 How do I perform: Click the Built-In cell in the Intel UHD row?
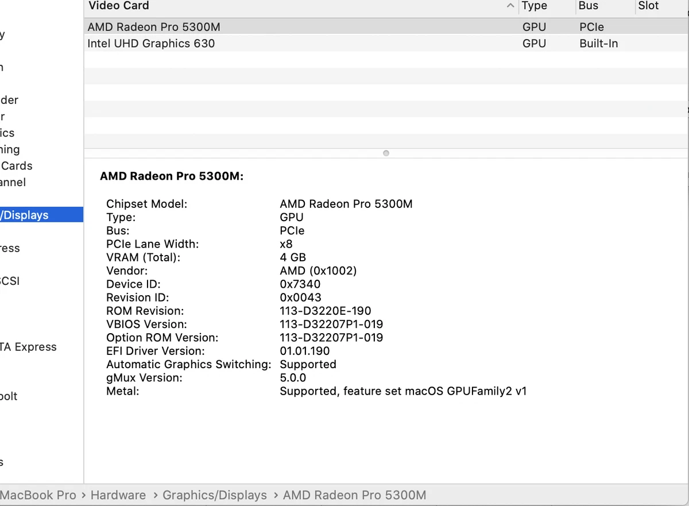[x=599, y=44]
